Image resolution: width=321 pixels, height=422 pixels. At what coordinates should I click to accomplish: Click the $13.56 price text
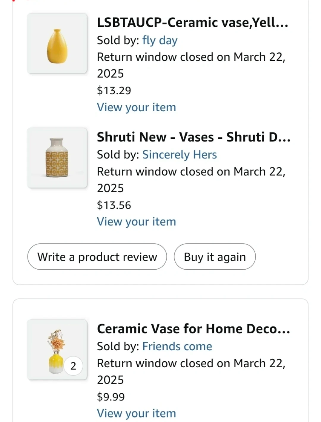point(114,205)
